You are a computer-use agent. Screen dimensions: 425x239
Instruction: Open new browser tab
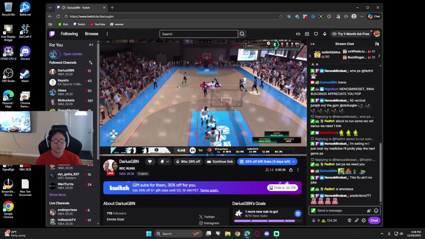point(112,7)
